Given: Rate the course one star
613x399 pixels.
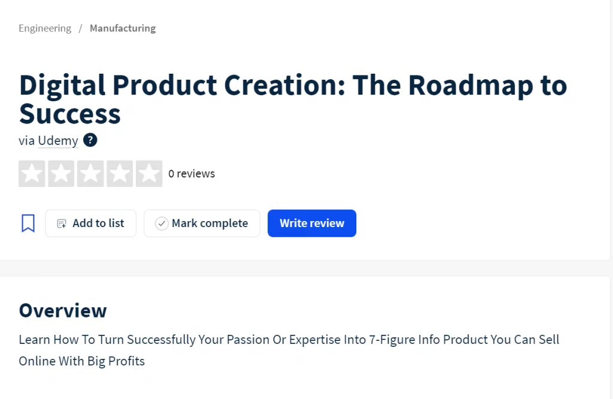Looking at the screenshot, I should [x=32, y=173].
